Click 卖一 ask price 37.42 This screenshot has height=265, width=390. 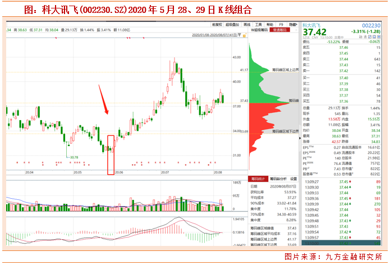coord(344,71)
